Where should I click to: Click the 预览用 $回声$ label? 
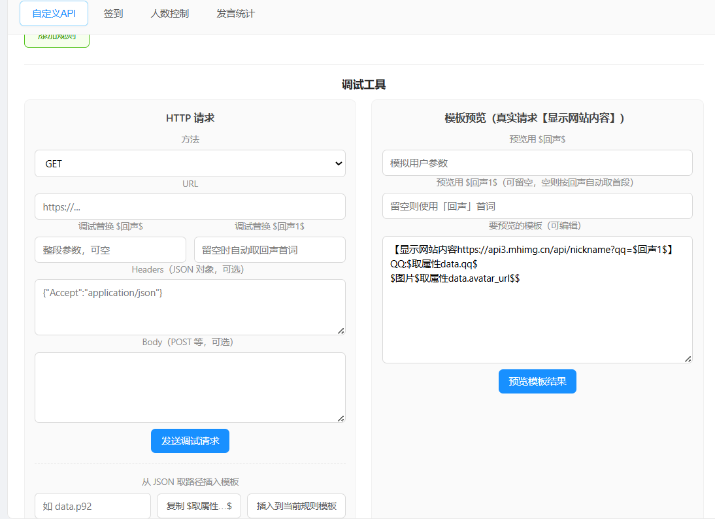click(537, 140)
